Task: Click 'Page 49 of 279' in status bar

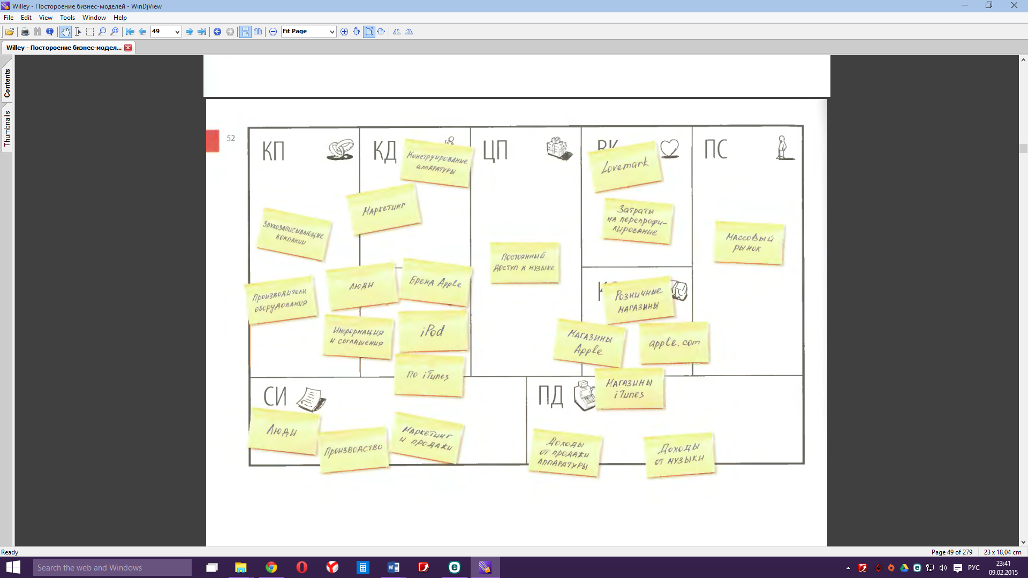Action: pos(951,552)
